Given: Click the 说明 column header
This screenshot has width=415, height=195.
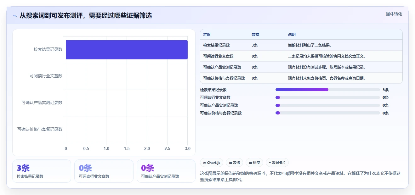Looking at the screenshot, I should pyautogui.click(x=292, y=35).
